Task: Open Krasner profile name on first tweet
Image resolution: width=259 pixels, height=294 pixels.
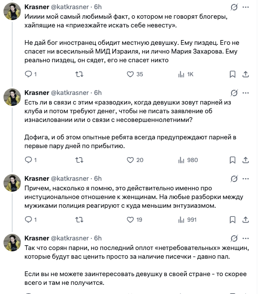Action: 37,7
